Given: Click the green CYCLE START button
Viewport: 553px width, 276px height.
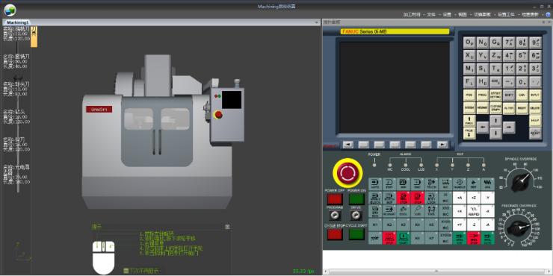Looking at the screenshot, I should tap(356, 234).
